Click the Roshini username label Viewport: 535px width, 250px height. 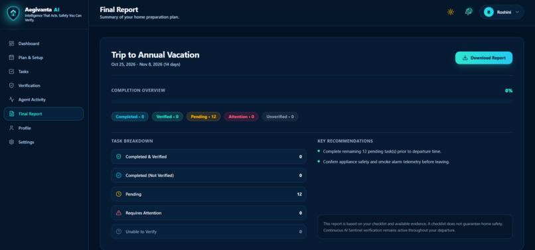click(504, 12)
